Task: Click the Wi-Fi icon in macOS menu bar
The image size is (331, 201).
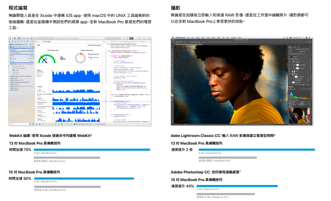Action: tap(284, 37)
